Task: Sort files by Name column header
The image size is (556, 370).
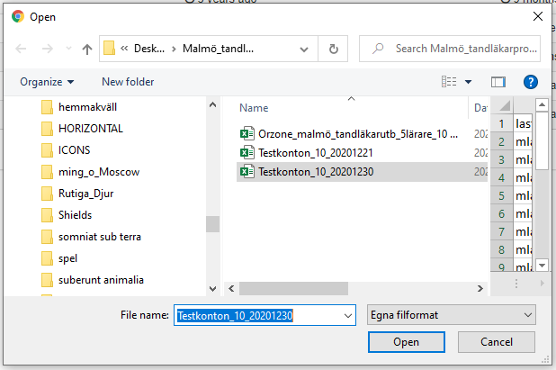Action: tap(254, 108)
